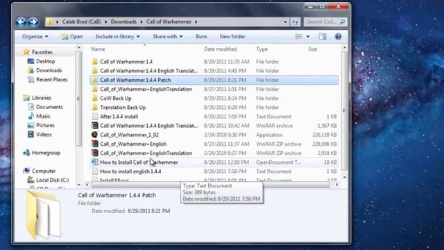Click the Burn button
The image size is (444, 250).
[201, 37]
